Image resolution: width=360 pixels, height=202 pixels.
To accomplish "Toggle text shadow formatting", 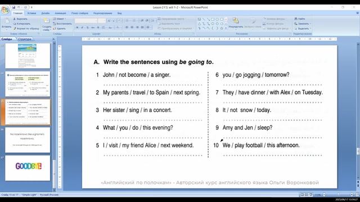I will (98, 27).
